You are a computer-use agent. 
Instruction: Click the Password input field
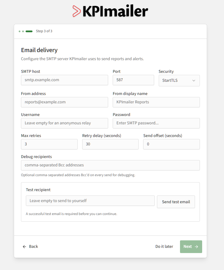click(156, 123)
